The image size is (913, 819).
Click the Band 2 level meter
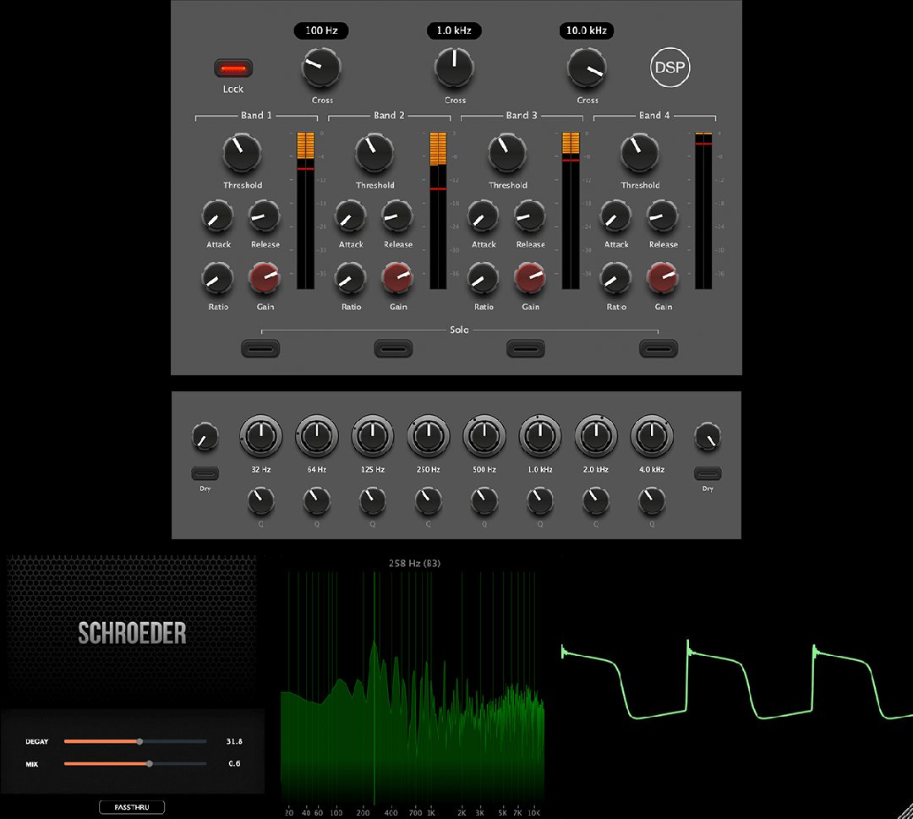pyautogui.click(x=439, y=210)
